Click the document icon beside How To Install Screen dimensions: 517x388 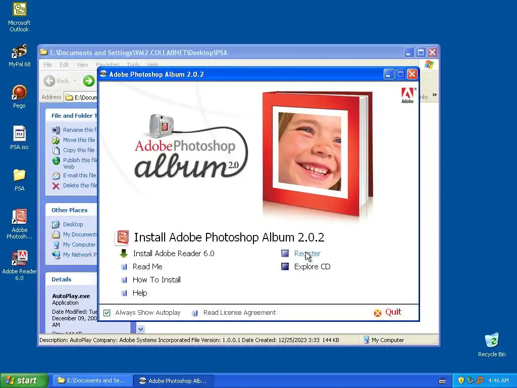click(124, 280)
